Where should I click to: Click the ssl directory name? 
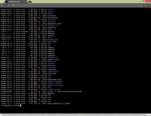click(x=49, y=46)
